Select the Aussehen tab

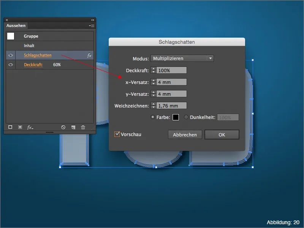point(16,25)
